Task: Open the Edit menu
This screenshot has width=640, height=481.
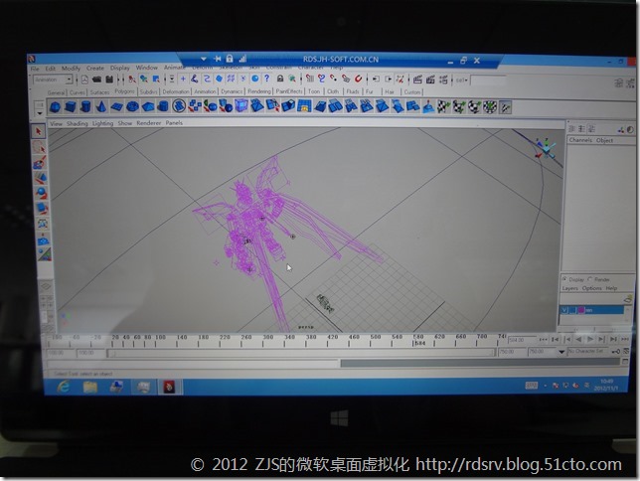Action: tap(51, 69)
